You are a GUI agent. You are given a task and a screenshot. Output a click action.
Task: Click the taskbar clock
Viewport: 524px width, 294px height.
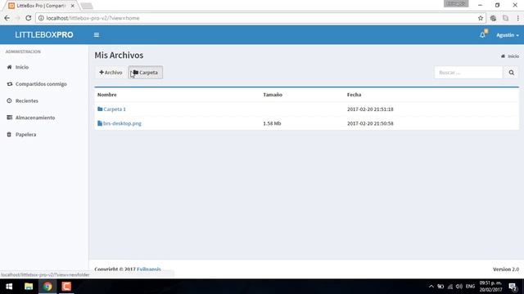pos(490,287)
